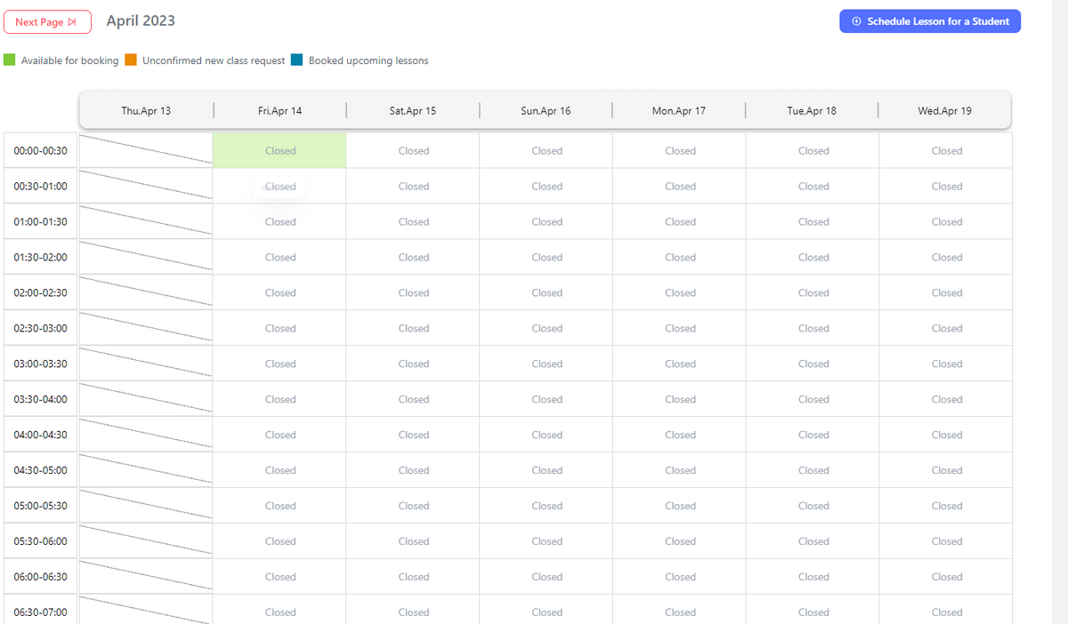This screenshot has width=1068, height=624.
Task: Click the green Available for booking swatch
Action: 10,60
